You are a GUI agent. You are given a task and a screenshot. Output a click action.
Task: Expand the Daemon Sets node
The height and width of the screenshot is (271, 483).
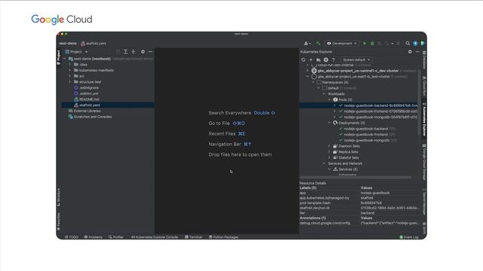click(x=329, y=146)
